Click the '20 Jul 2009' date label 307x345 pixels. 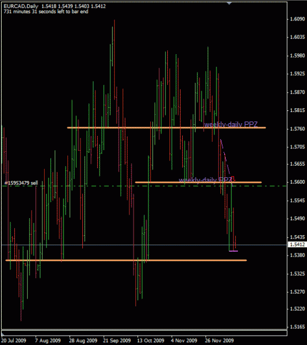pos(14,341)
